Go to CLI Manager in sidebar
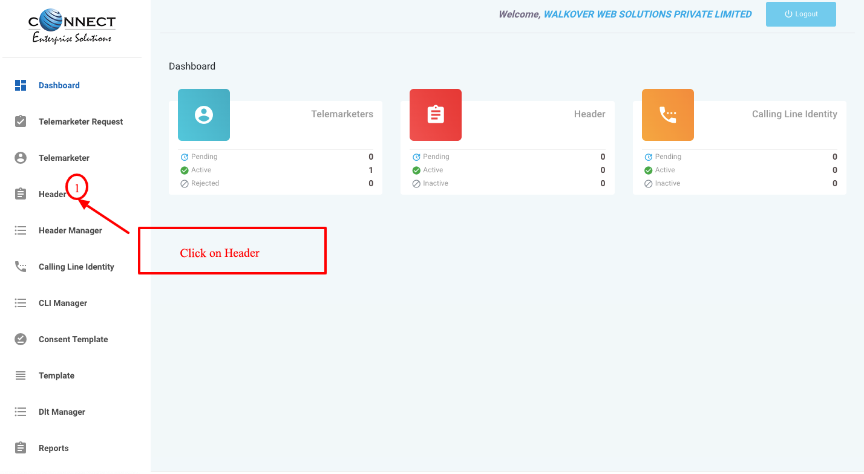The image size is (864, 474). pos(63,303)
